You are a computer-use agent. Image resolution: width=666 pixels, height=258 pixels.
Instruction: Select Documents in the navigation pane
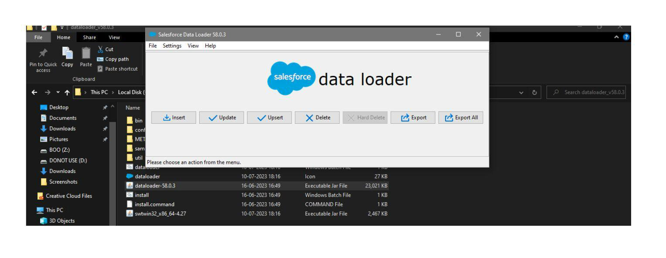[64, 118]
